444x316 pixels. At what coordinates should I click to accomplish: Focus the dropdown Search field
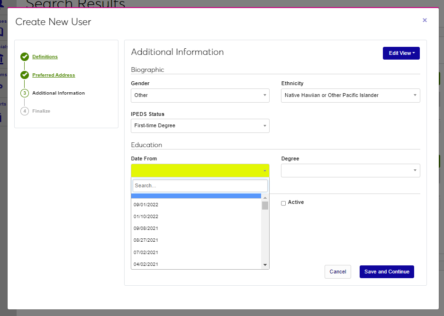(x=200, y=185)
